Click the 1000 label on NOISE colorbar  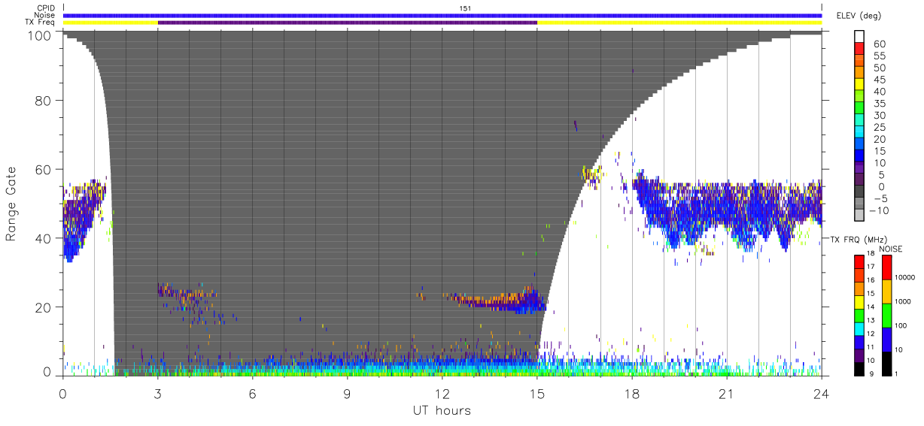coord(904,301)
